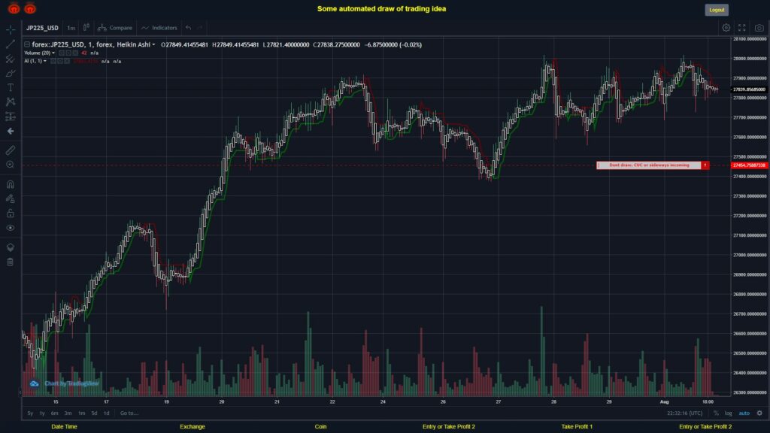Click the second red owl logo icon

click(30, 8)
